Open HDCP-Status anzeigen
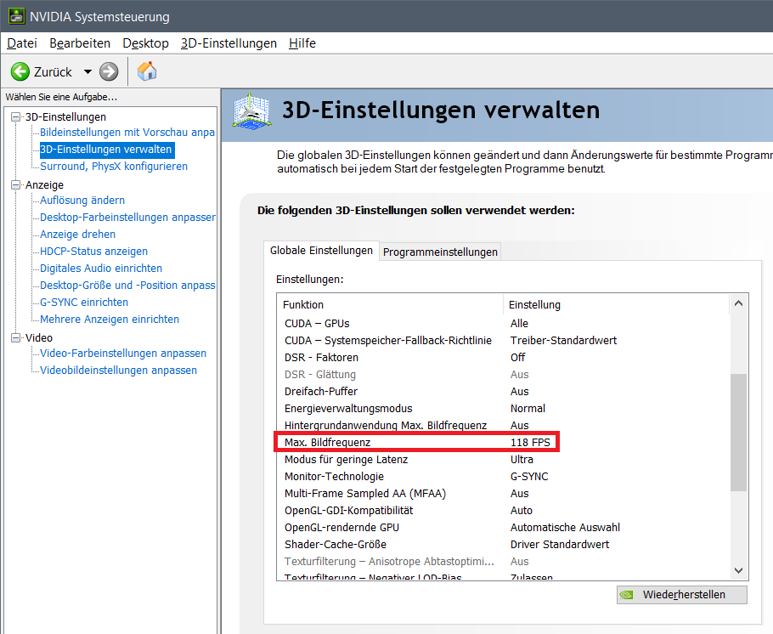The height and width of the screenshot is (634, 773). [93, 251]
